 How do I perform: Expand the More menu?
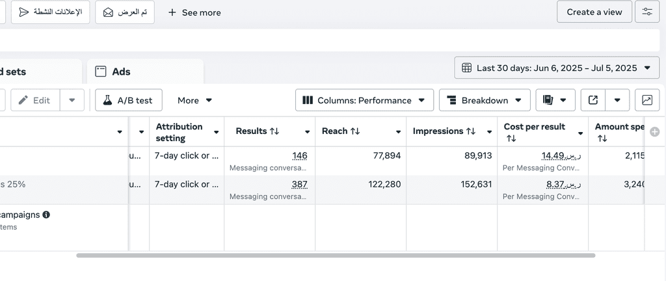tap(194, 100)
